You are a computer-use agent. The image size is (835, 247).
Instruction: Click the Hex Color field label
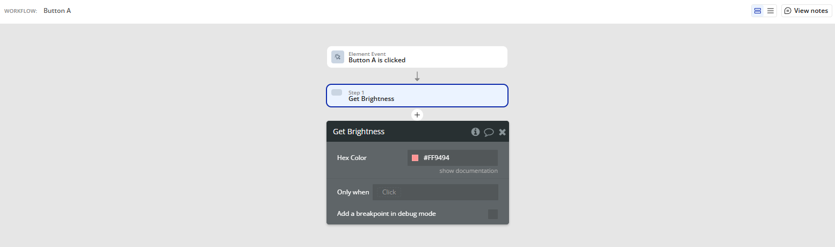pyautogui.click(x=352, y=158)
